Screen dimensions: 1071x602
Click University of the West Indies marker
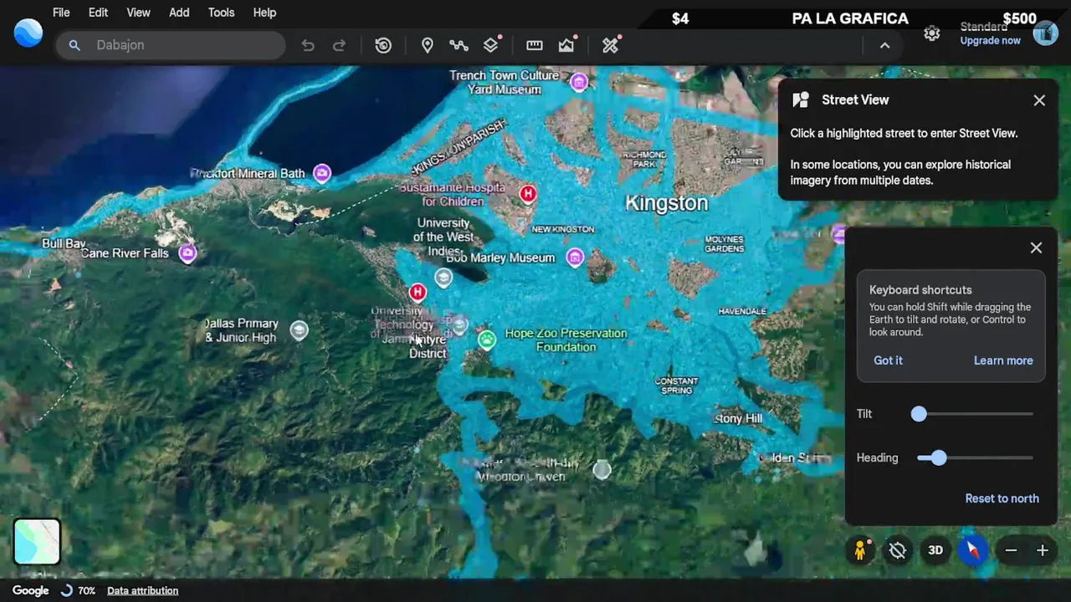tap(443, 278)
